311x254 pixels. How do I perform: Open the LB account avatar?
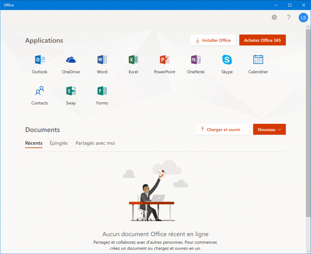pyautogui.click(x=303, y=18)
